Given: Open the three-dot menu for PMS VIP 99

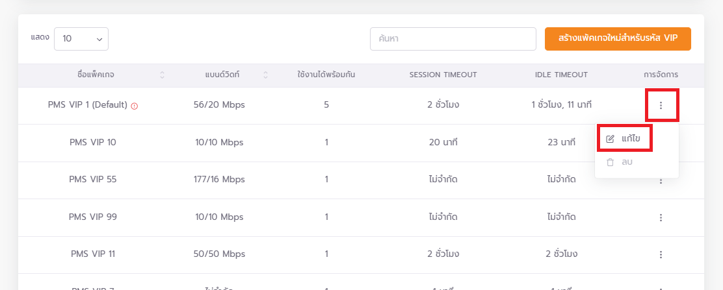Looking at the screenshot, I should [x=661, y=217].
